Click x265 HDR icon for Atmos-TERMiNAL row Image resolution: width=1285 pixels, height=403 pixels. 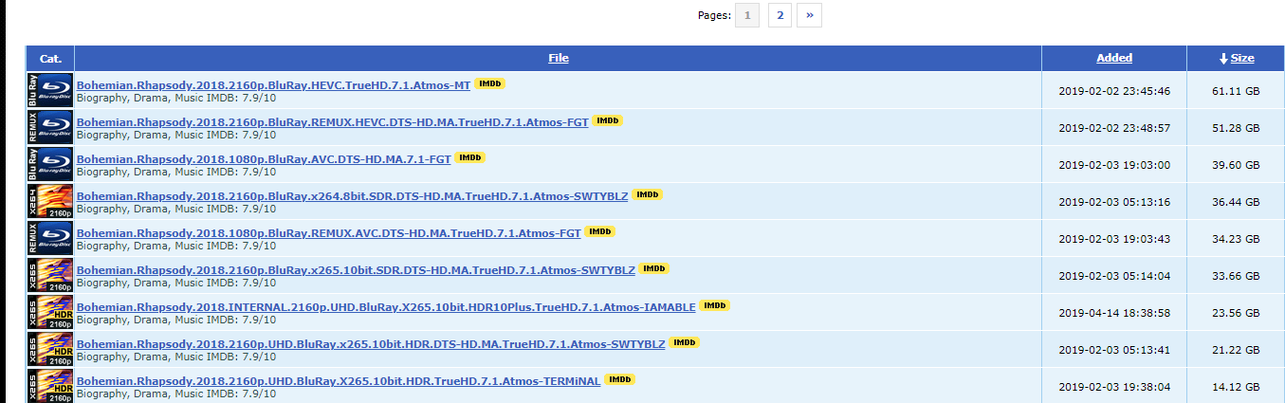(x=49, y=385)
